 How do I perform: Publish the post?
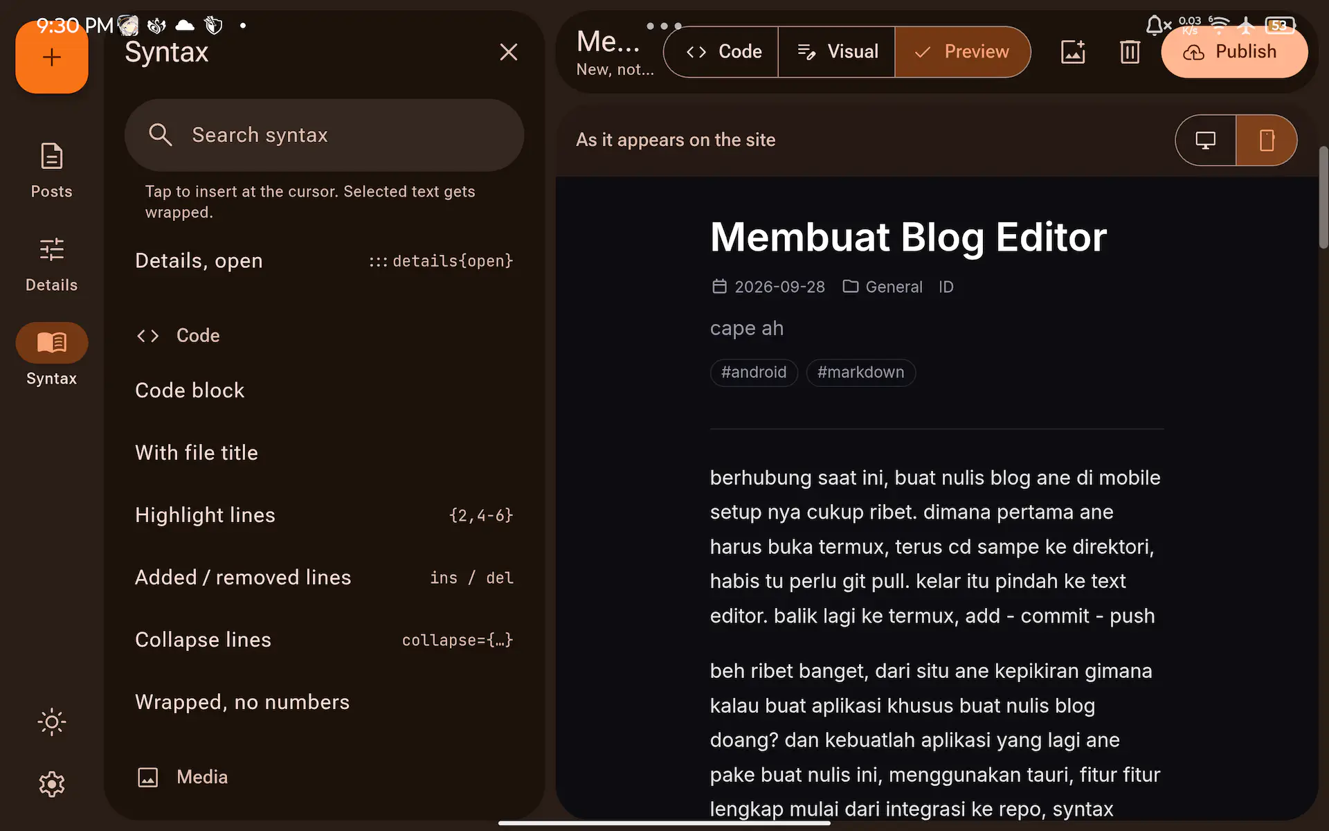1234,52
